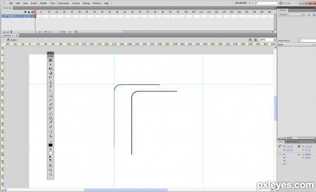Select the Free Transform tool
The height and width of the screenshot is (192, 316).
point(51,69)
